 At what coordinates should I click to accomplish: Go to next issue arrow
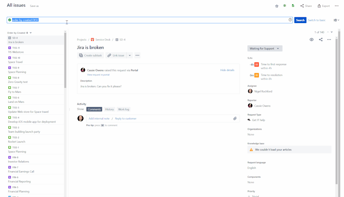pos(332,32)
